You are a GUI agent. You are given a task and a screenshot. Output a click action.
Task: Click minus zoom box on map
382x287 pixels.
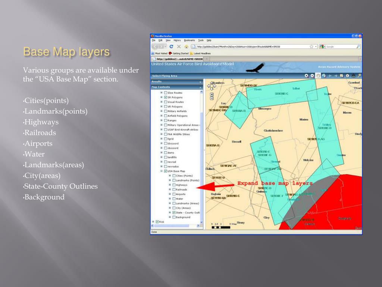212,98
